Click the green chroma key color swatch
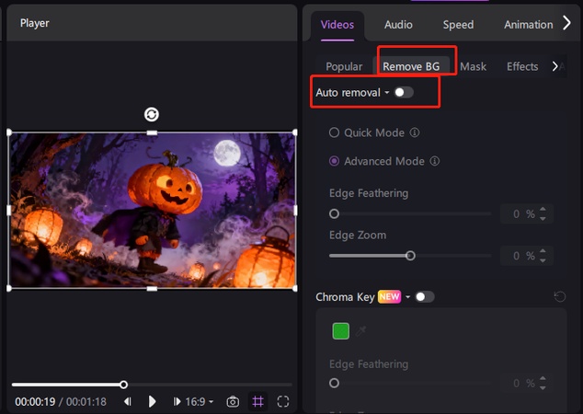Screen dimensions: 583x414 pos(340,330)
